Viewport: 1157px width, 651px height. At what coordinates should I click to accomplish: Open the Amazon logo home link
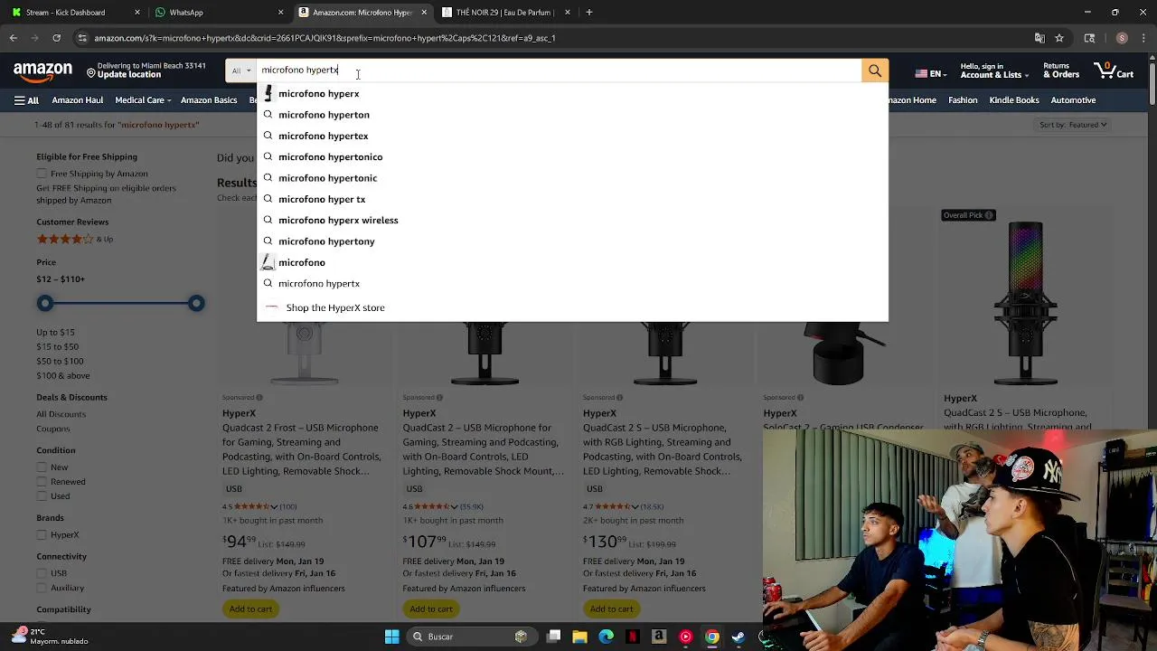tap(42, 71)
